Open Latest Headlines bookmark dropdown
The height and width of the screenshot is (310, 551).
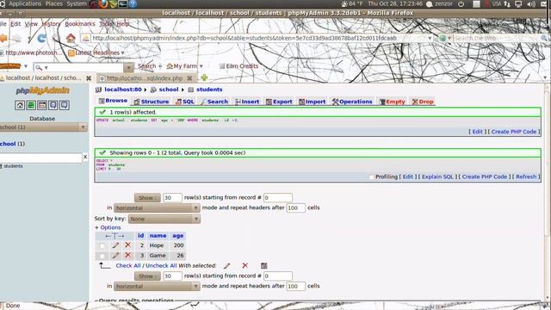click(x=96, y=53)
